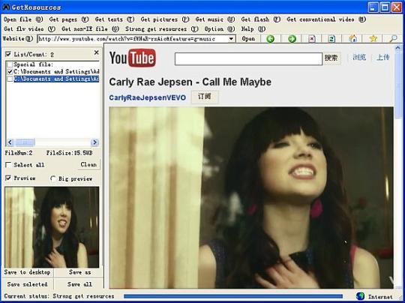Click the preview thumbnail image
This screenshot has height=303, width=405.
coord(52,227)
